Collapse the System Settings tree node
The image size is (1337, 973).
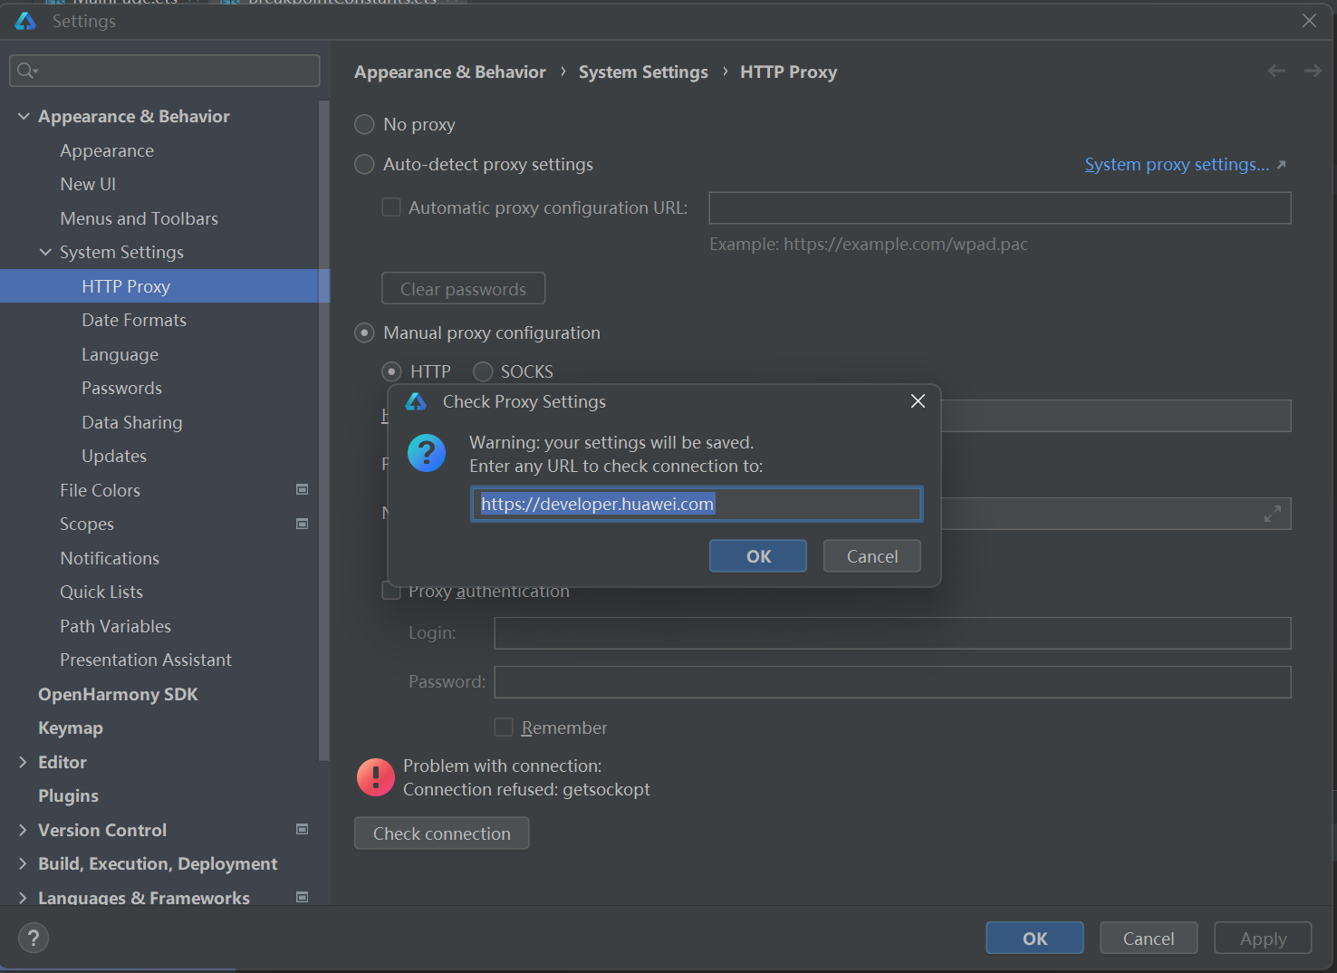(x=45, y=252)
